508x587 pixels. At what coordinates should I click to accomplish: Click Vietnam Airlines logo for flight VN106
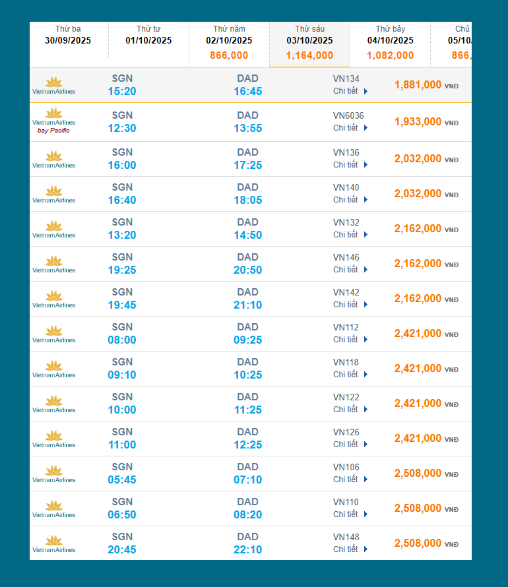click(54, 474)
